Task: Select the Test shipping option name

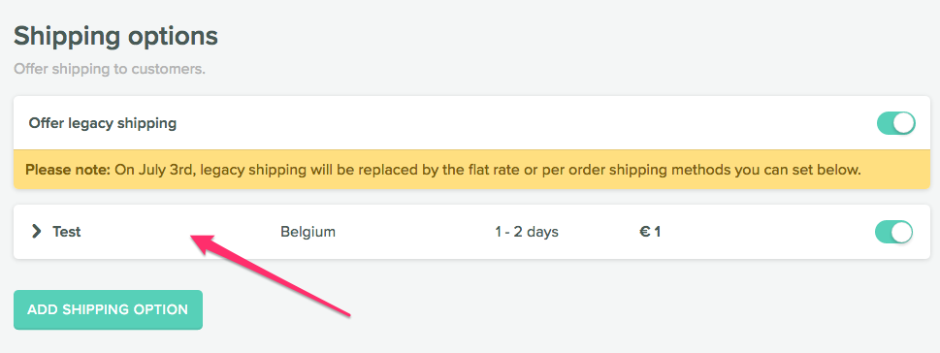Action: (67, 232)
